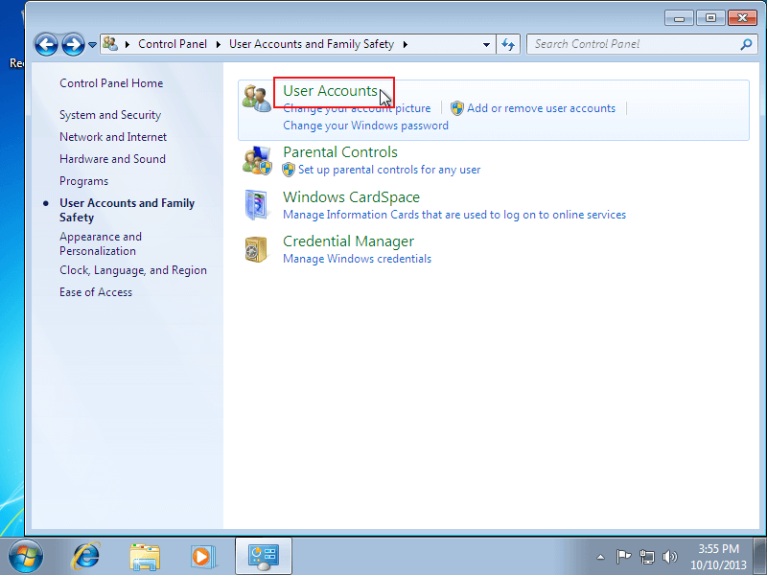The height and width of the screenshot is (575, 767).
Task: Open recent pages with the back-button chevron
Action: [x=92, y=44]
